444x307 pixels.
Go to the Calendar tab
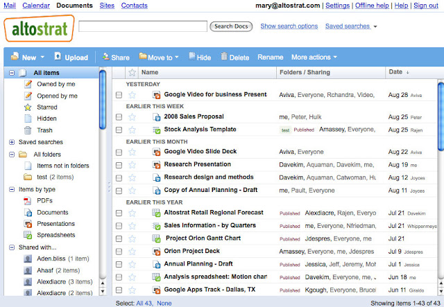click(35, 6)
